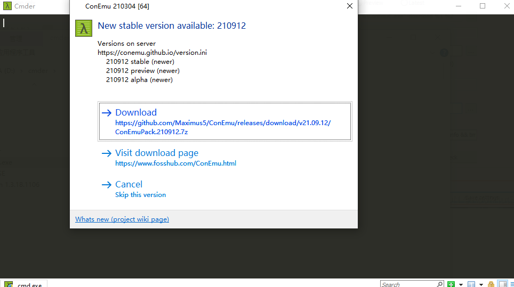Select the cmd.exe console tab

pyautogui.click(x=24, y=284)
